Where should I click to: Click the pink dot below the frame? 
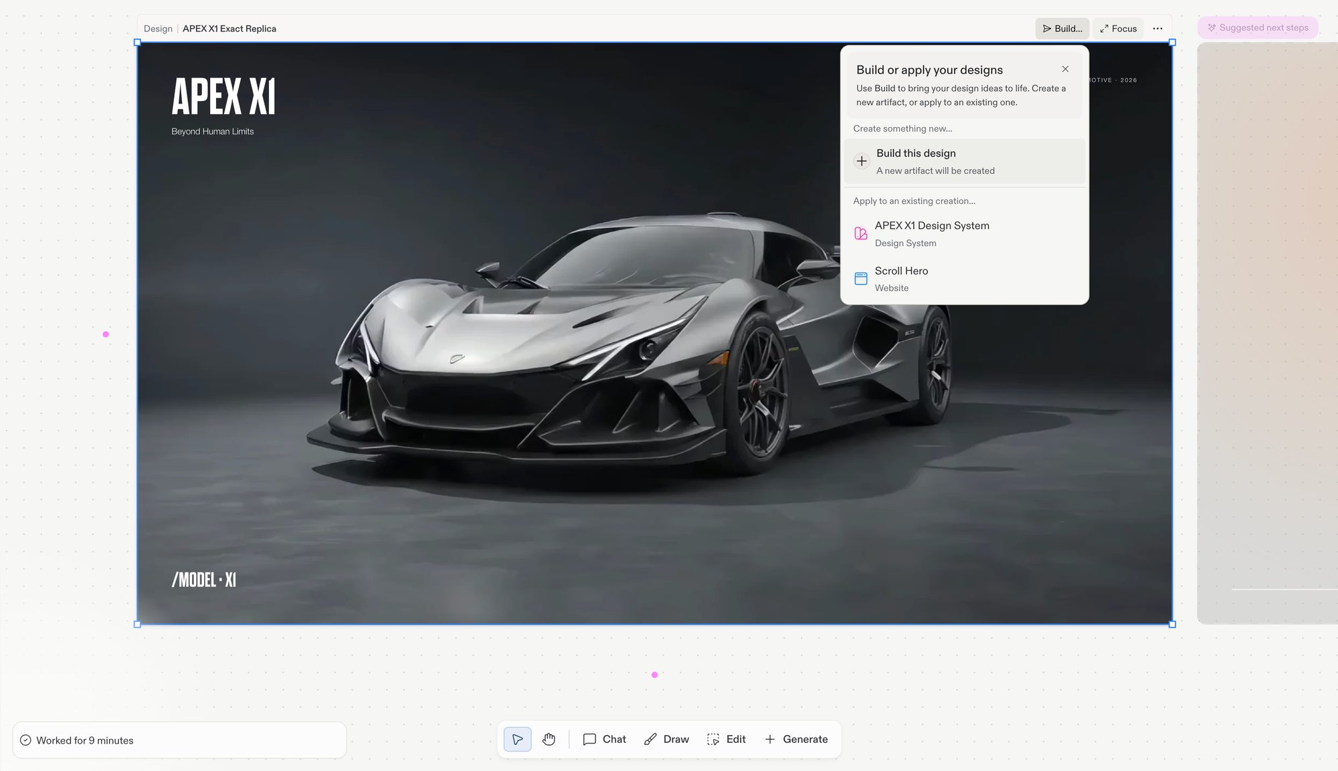click(x=654, y=675)
